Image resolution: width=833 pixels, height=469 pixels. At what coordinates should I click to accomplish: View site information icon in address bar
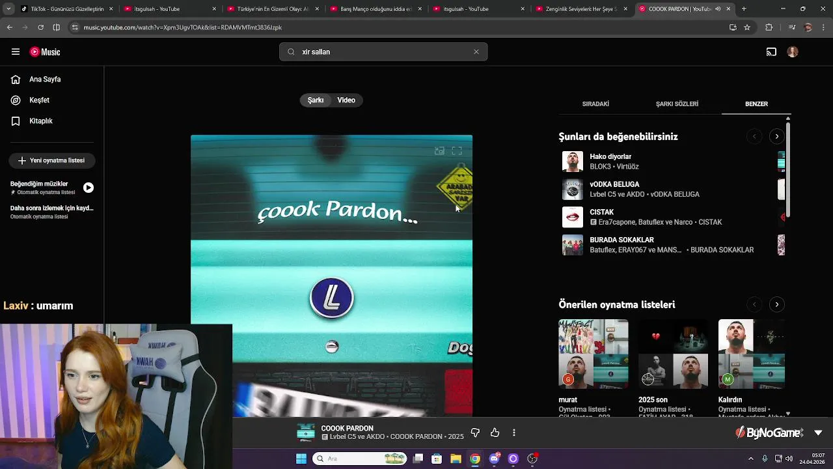point(75,27)
